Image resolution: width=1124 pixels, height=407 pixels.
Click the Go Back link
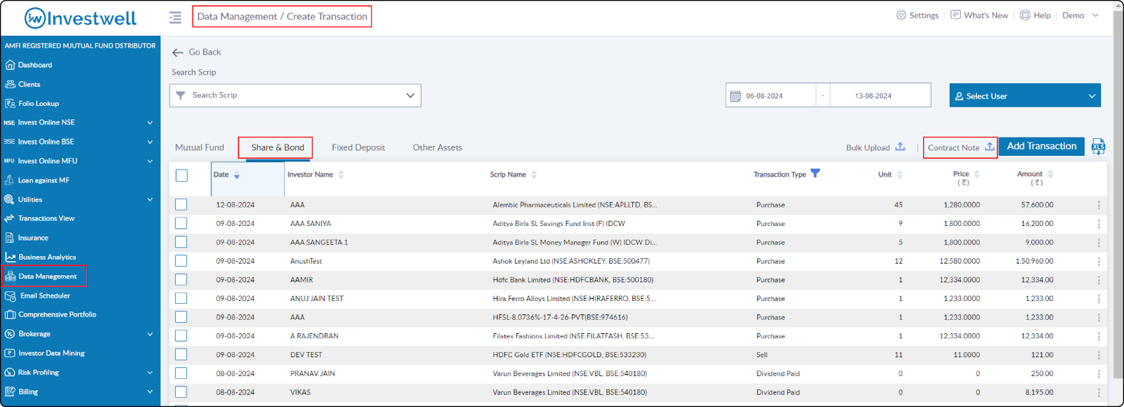(204, 52)
